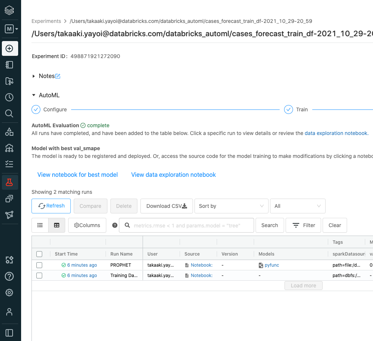This screenshot has width=373, height=341.
Task: Focus the run search query field
Action: 187,225
